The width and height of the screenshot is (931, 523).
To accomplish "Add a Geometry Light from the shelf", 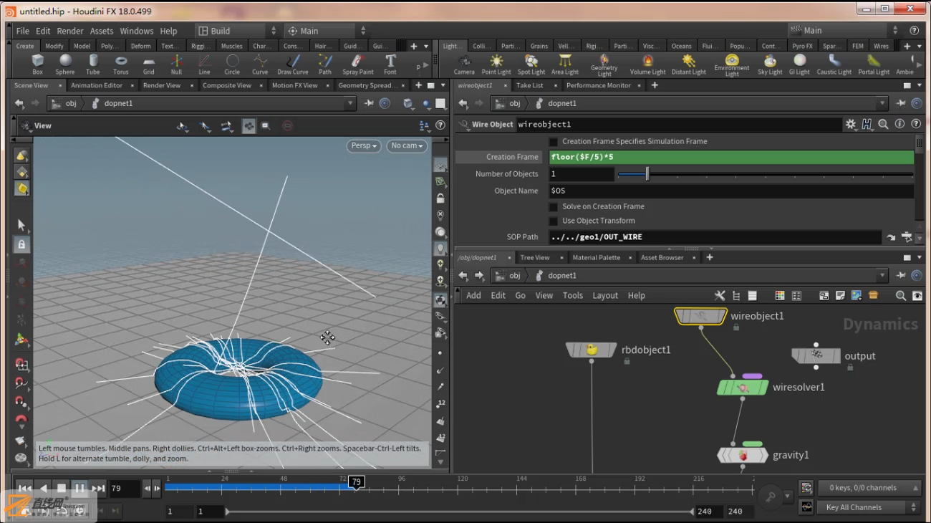I will (x=604, y=65).
